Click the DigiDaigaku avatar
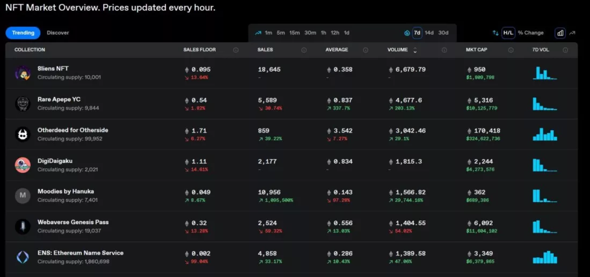This screenshot has width=590, height=277. [x=23, y=165]
